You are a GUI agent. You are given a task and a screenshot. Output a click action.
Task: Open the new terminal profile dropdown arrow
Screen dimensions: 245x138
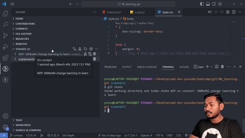pos(211,67)
